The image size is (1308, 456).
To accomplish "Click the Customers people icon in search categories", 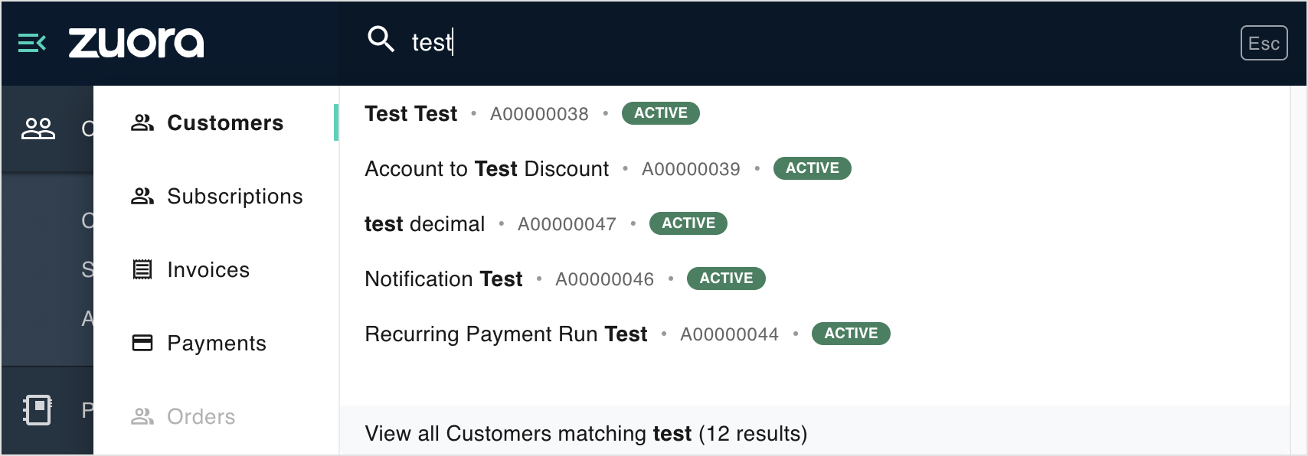I will click(x=142, y=121).
